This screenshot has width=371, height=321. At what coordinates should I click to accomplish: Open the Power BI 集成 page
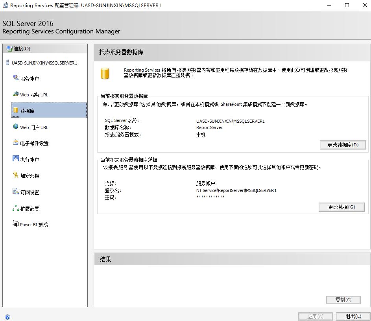coord(40,224)
